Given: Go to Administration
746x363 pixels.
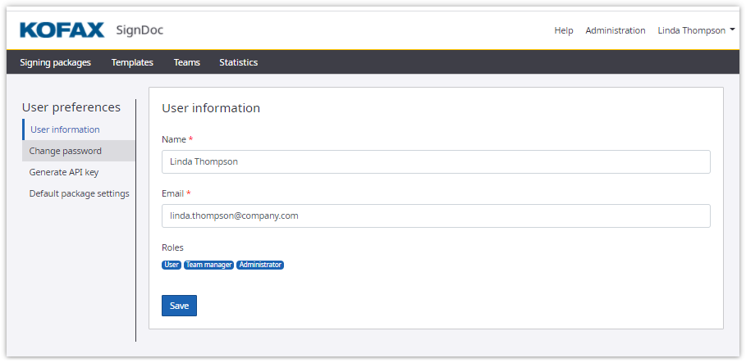Looking at the screenshot, I should [615, 30].
